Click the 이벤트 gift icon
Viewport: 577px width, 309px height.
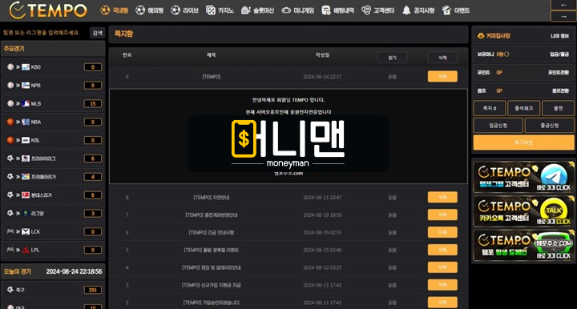(x=446, y=10)
